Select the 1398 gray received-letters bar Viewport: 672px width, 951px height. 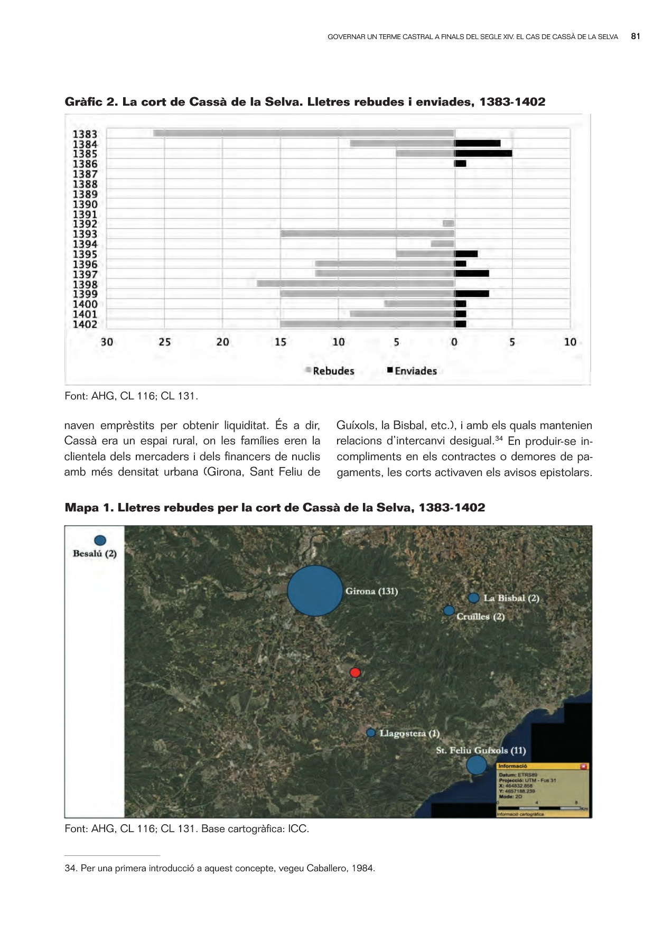click(356, 284)
